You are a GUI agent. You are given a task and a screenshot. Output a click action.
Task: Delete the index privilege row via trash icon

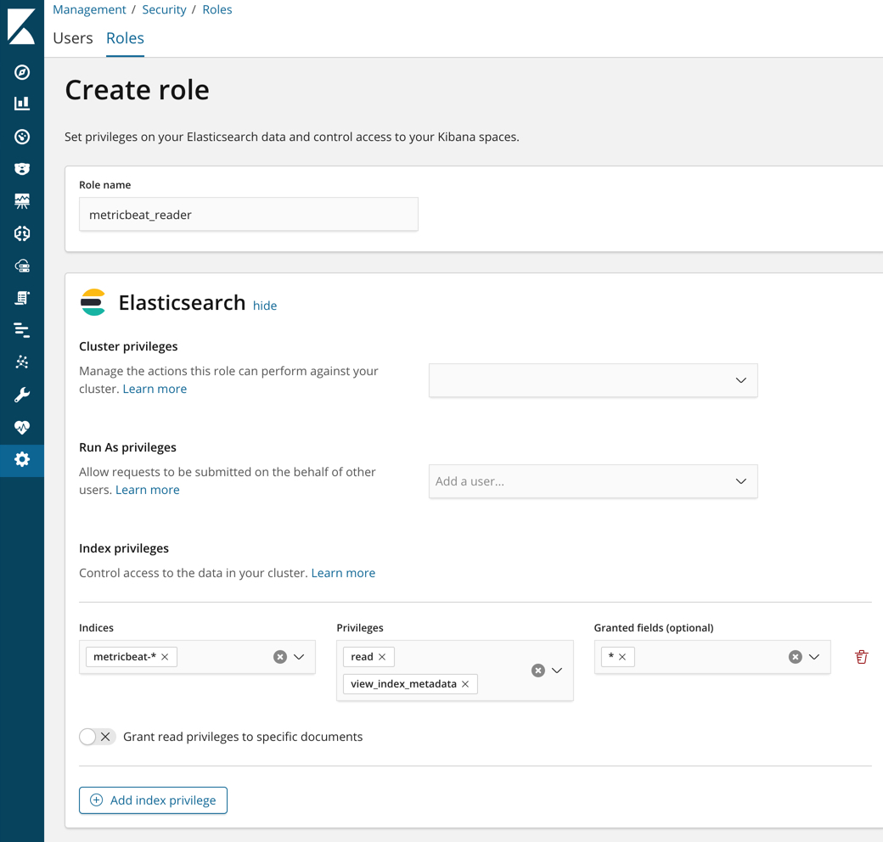861,657
